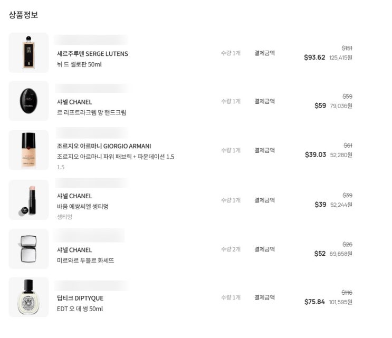The image size is (392, 338).
Task: Click the 상품정보 section heading
Action: [x=23, y=15]
